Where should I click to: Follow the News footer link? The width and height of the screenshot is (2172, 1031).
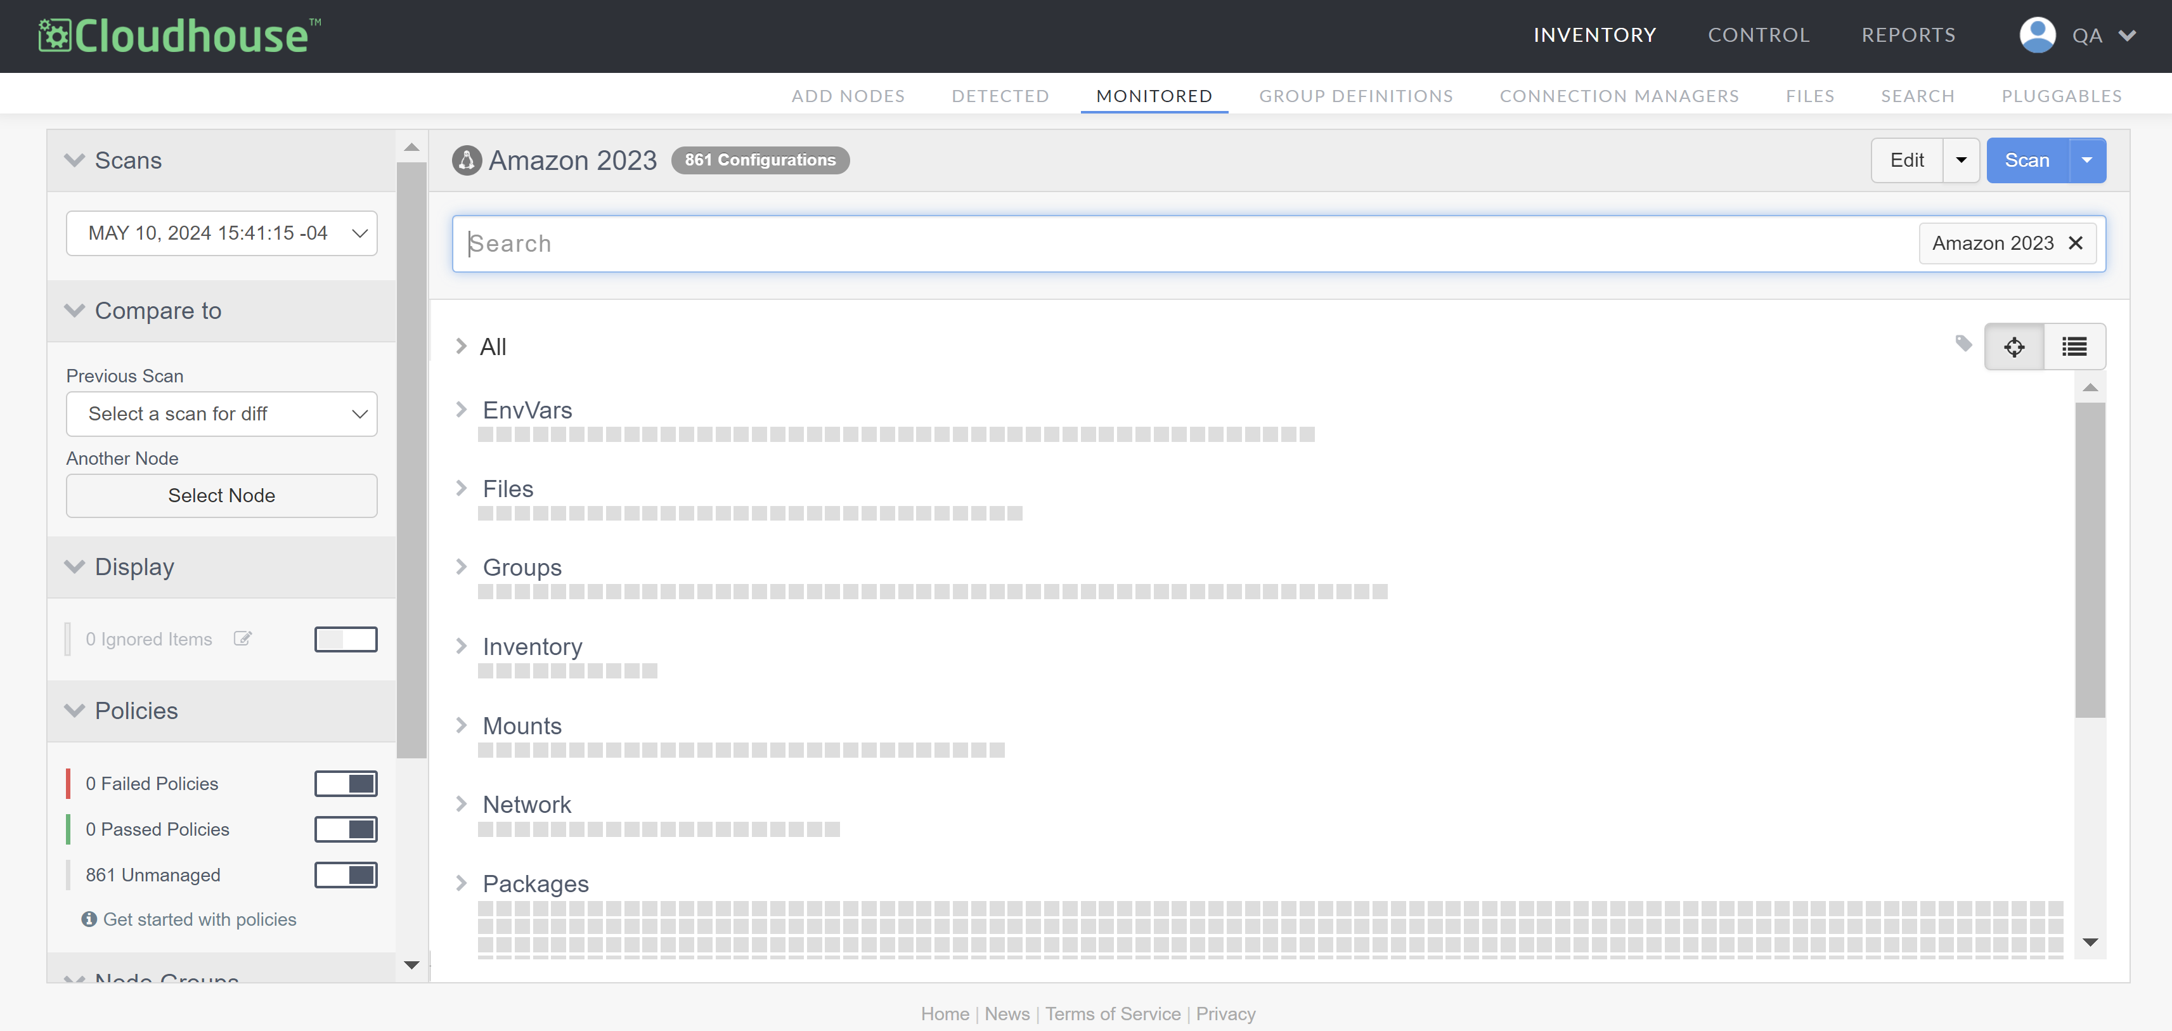[1007, 1013]
